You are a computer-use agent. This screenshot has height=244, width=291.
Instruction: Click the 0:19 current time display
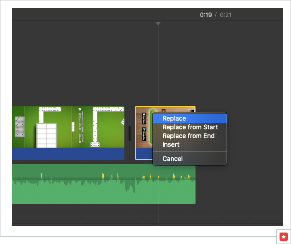pos(206,15)
